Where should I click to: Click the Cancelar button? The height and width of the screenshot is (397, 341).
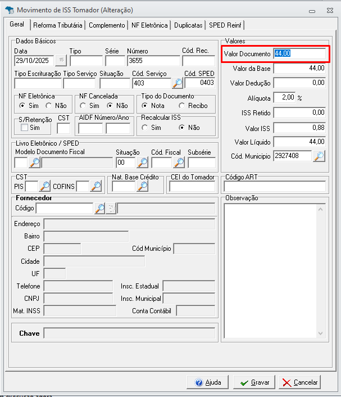tap(300, 382)
